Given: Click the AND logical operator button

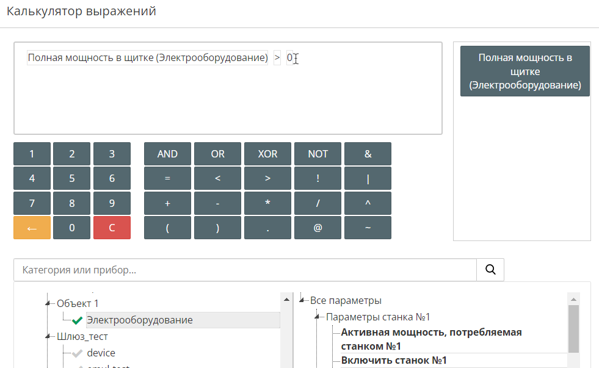Looking at the screenshot, I should coord(167,154).
